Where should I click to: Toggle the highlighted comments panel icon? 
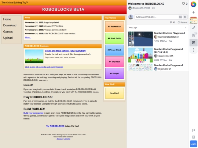point(193,42)
